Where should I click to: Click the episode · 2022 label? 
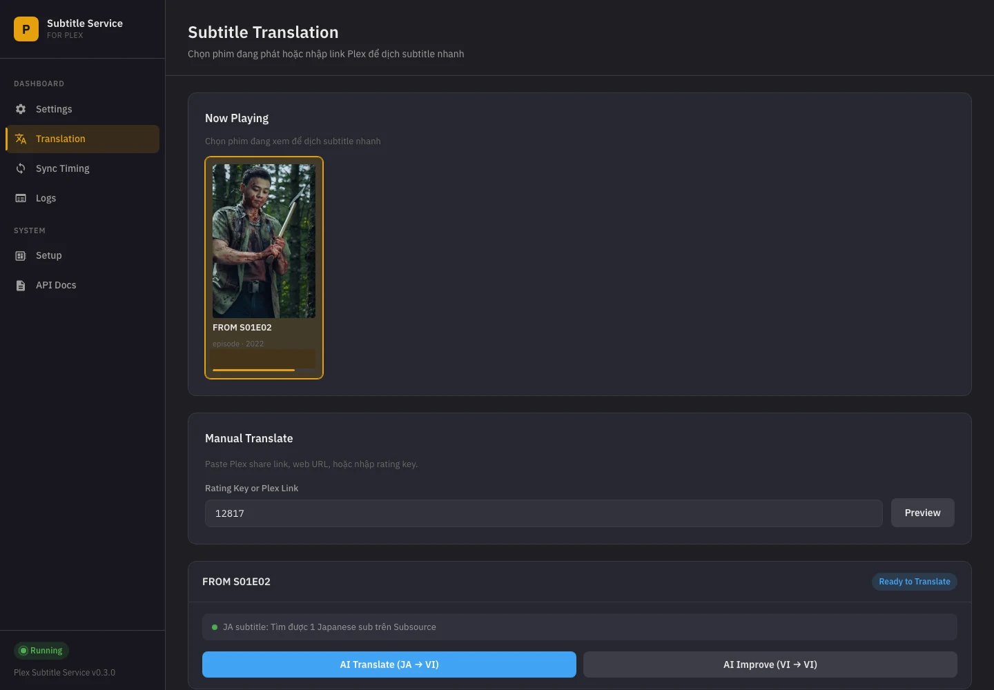[238, 344]
